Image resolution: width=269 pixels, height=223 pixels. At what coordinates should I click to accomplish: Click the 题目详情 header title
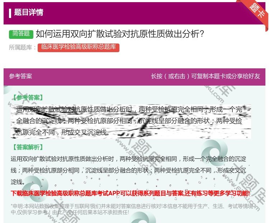click(28, 13)
